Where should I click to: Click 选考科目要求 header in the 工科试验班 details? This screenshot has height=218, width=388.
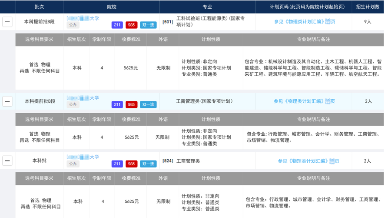[39, 40]
